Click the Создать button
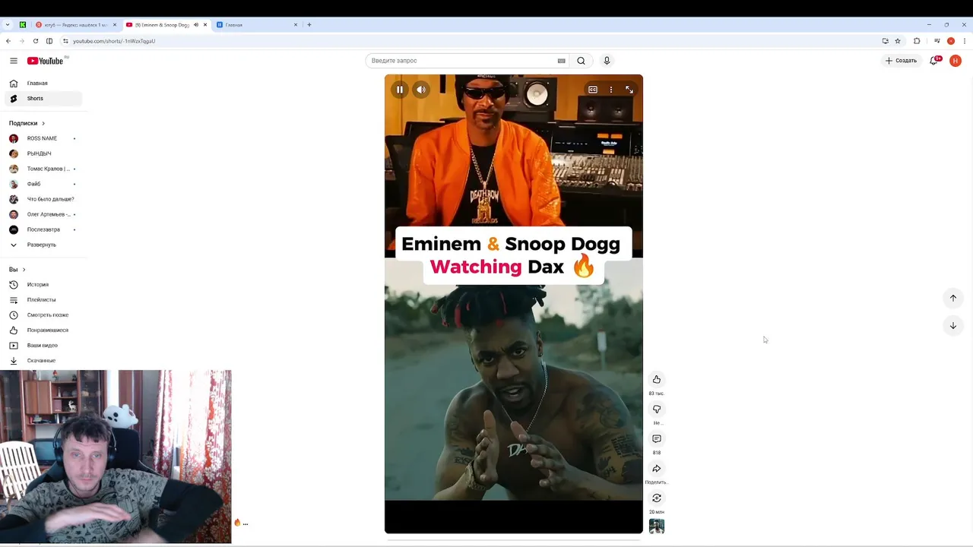973x547 pixels. 902,61
